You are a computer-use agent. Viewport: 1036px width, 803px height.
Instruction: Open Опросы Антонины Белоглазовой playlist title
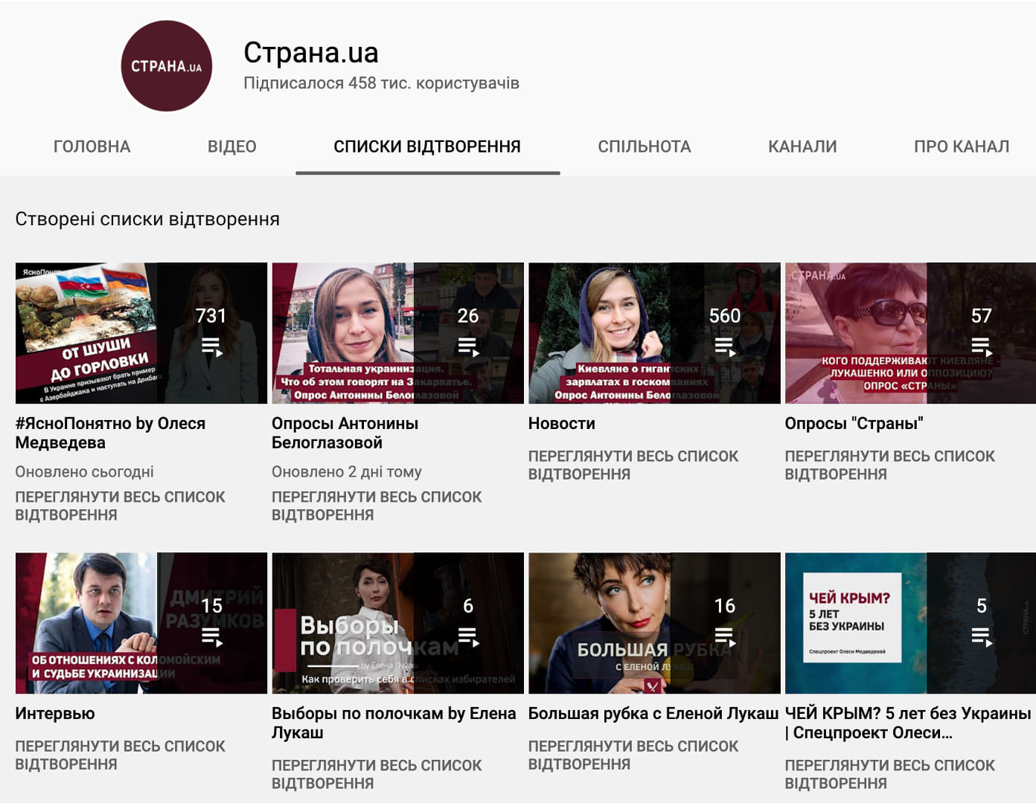(x=345, y=433)
